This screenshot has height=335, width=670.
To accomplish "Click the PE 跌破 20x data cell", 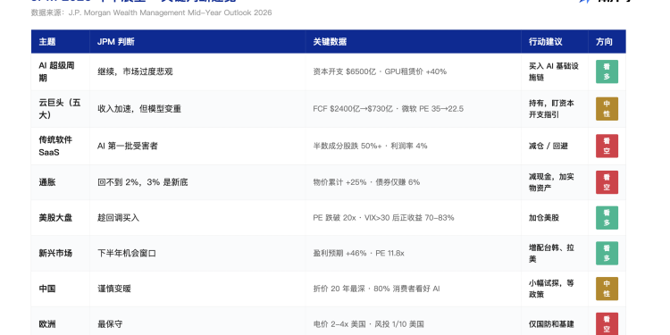I will 414,218.
